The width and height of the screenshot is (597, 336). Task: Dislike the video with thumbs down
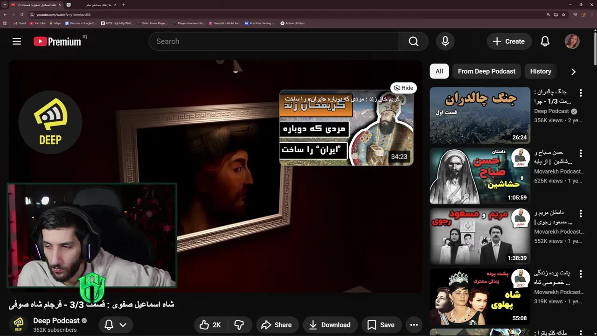point(239,325)
